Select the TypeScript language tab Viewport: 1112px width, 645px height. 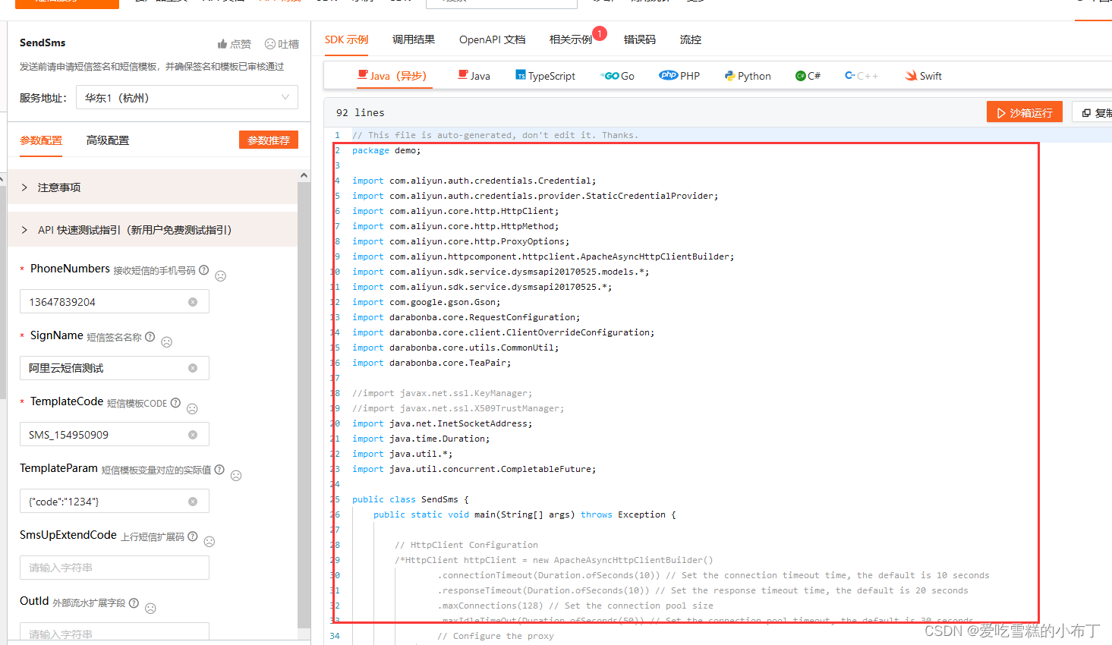tap(545, 76)
